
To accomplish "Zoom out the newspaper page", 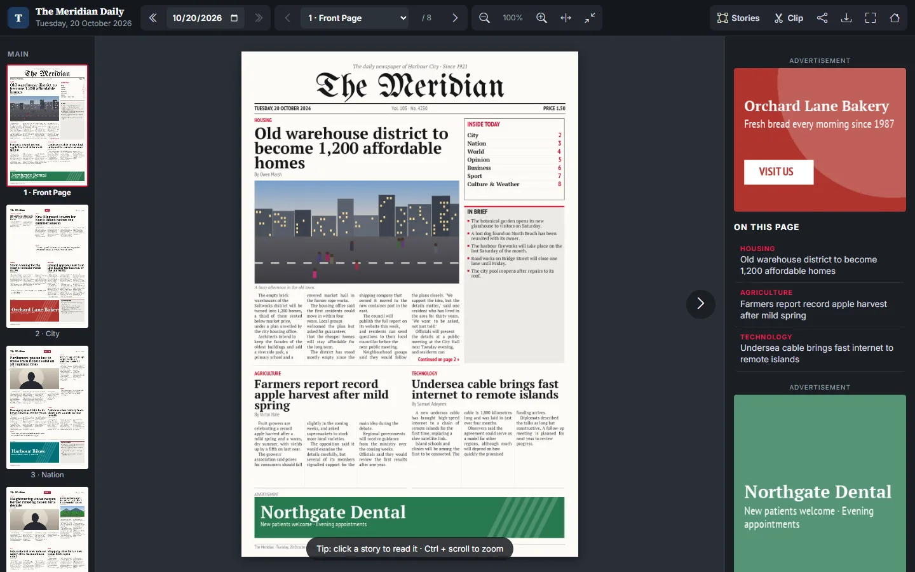I will coord(484,18).
